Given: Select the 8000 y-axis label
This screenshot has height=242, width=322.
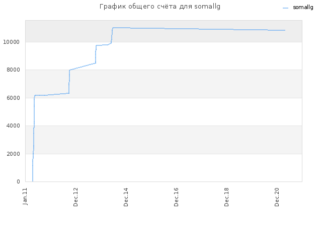Looking at the screenshot, I should point(13,70).
